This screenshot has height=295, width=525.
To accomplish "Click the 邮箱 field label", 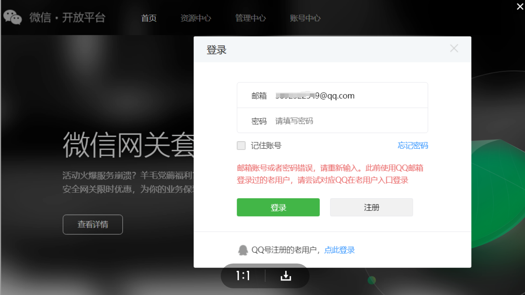I will 259,96.
